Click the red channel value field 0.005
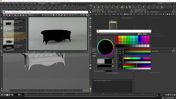176x99 pixels. [120, 50]
